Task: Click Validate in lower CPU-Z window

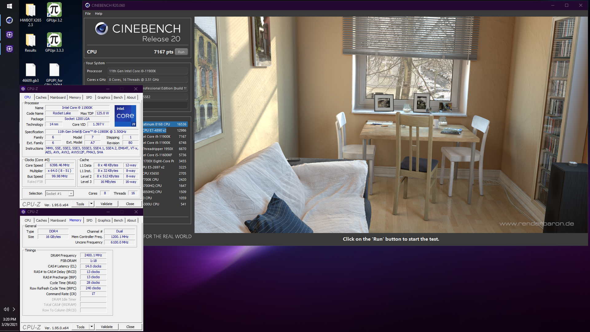Action: click(107, 327)
